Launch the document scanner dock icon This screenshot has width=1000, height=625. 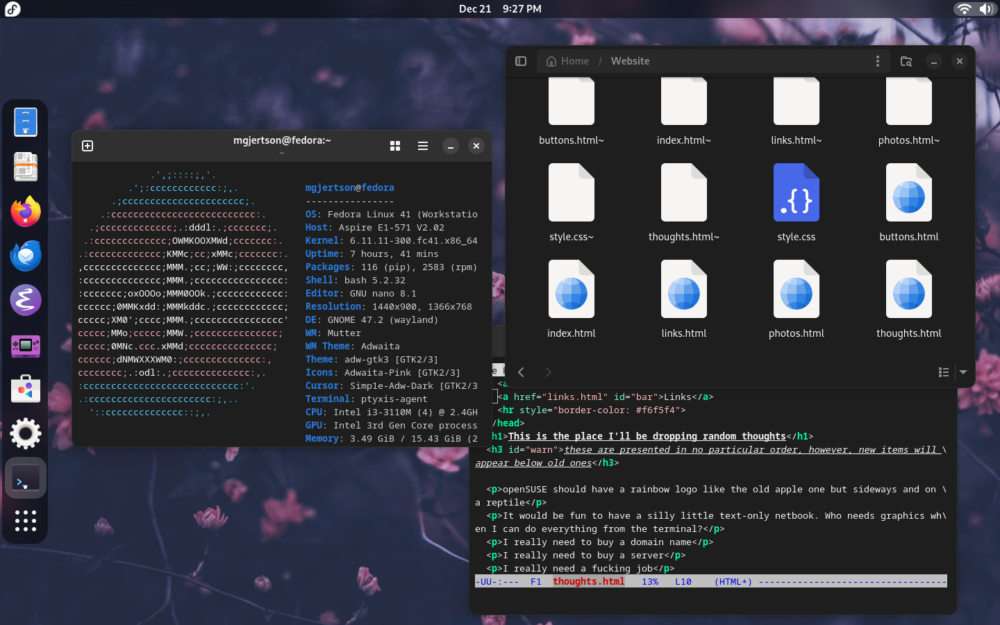click(26, 167)
